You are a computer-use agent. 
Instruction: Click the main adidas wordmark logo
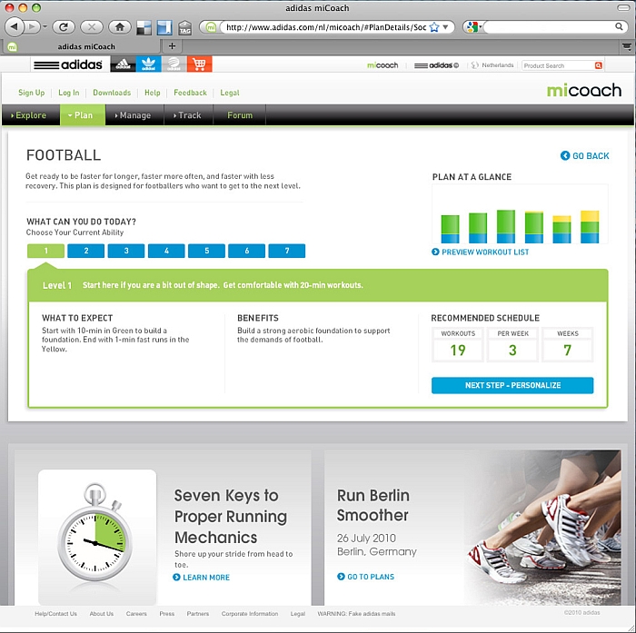click(x=68, y=64)
